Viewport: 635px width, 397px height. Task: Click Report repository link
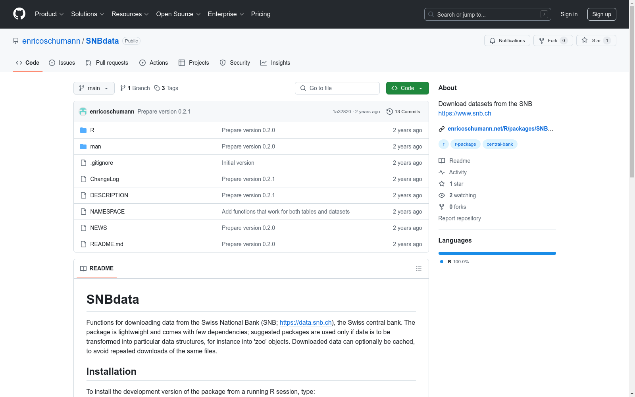(x=460, y=218)
